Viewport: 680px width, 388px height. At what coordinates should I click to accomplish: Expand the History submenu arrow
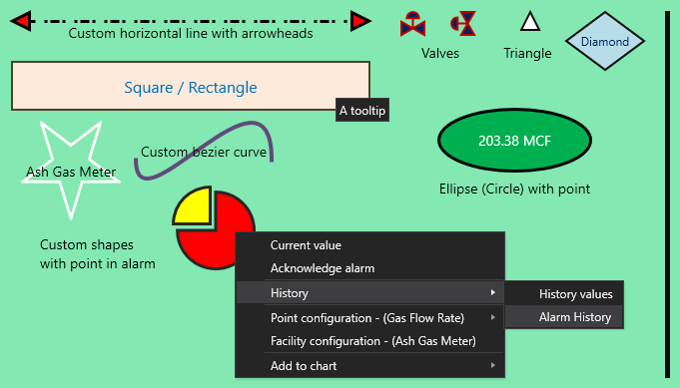pos(493,292)
